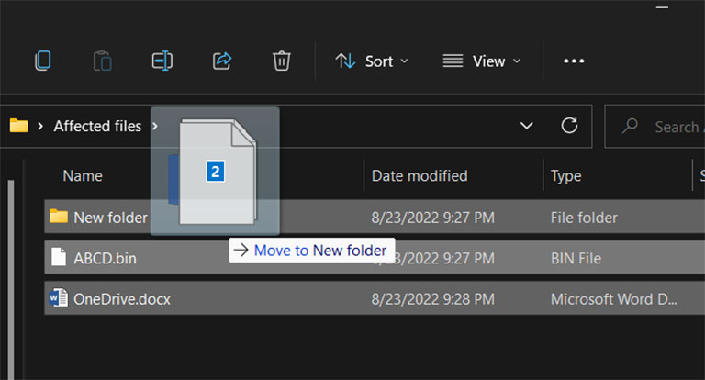Viewport: 705px width, 380px height.
Task: Select the Rename icon in toolbar
Action: click(162, 61)
